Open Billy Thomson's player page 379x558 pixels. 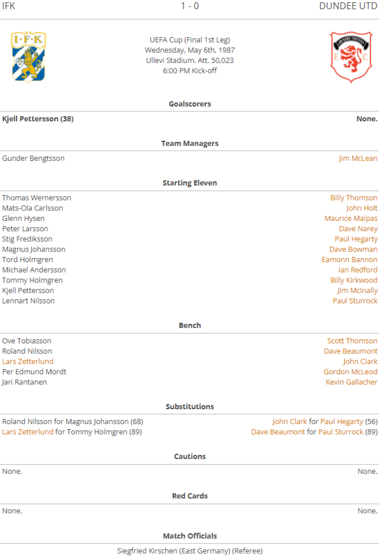[x=353, y=198]
